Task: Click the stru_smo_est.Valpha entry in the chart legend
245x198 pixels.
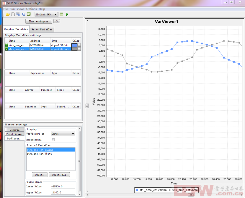Action: tap(151, 190)
